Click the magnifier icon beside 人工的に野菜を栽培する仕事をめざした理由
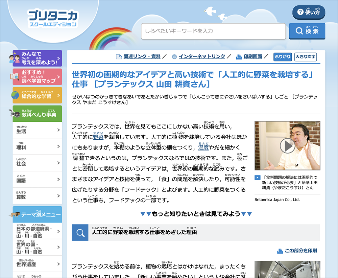The image size is (338, 278). tap(80, 232)
